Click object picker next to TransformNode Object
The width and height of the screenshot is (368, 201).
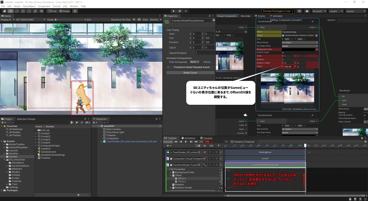[316, 35]
